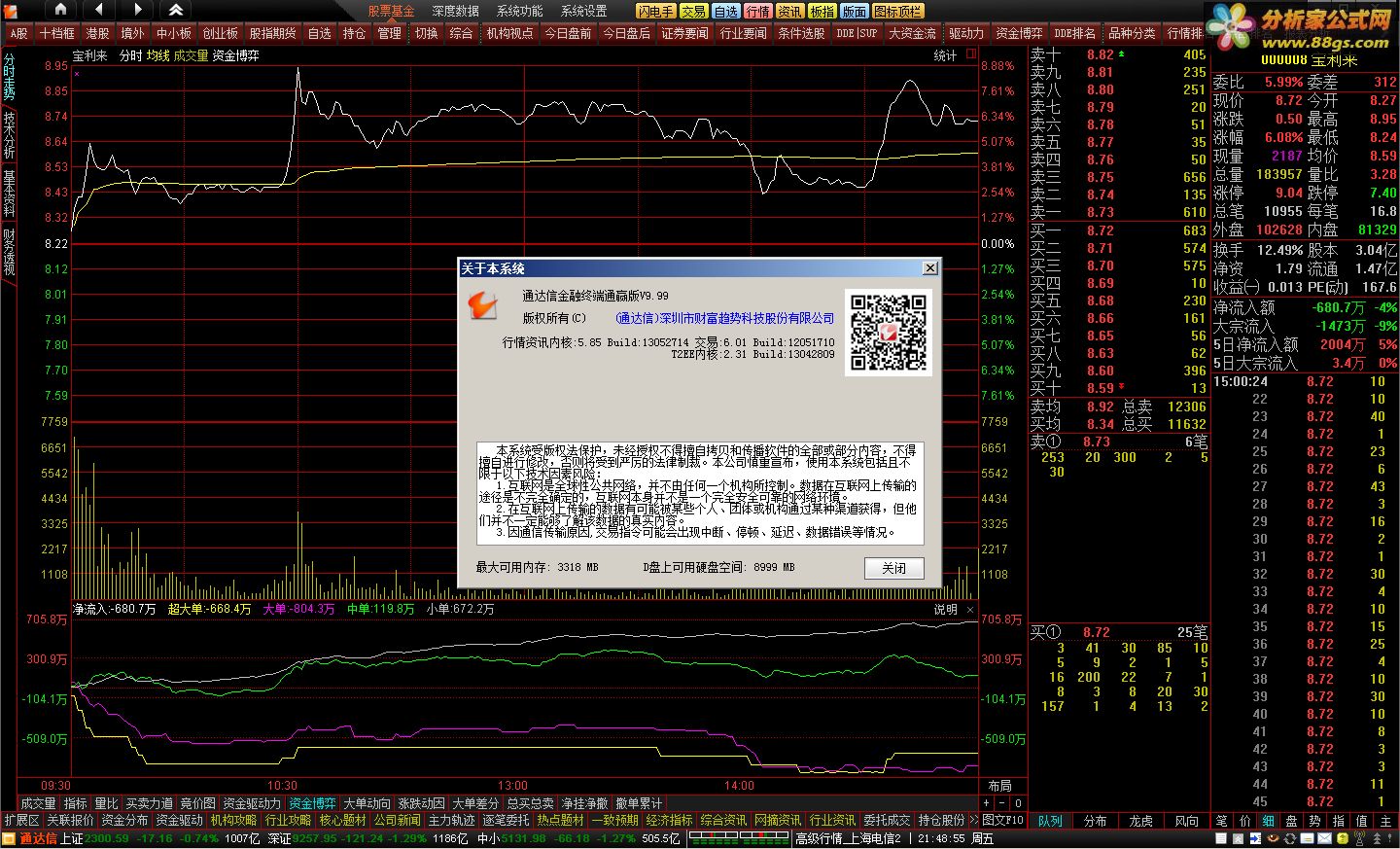Switch to the 港股 tab
This screenshot has height=849, width=1400.
tap(97, 33)
